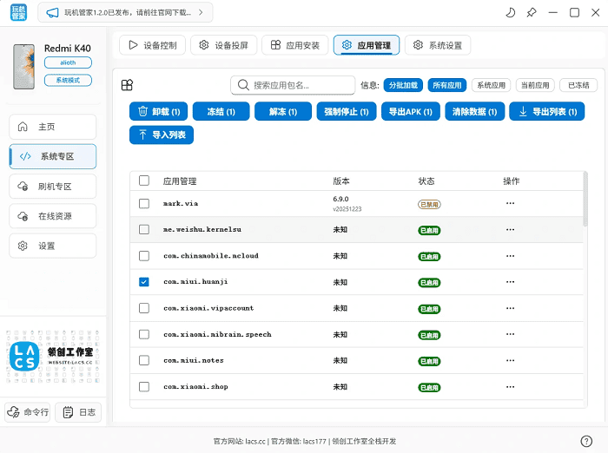Image resolution: width=608 pixels, height=453 pixels.
Task: Select 系统专区 in sidebar
Action: [53, 156]
